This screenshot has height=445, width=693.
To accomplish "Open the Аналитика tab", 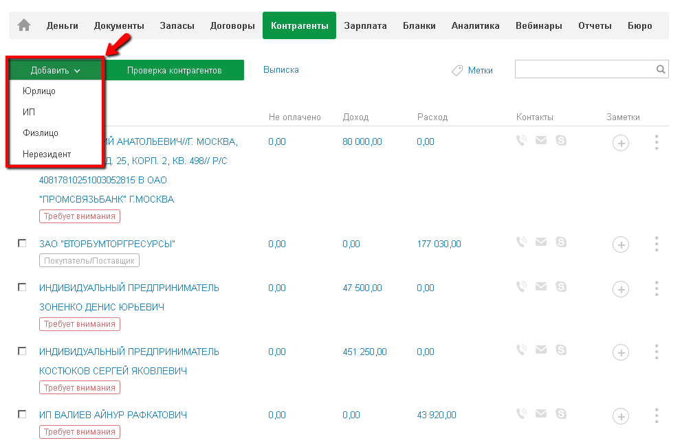I will 475,25.
